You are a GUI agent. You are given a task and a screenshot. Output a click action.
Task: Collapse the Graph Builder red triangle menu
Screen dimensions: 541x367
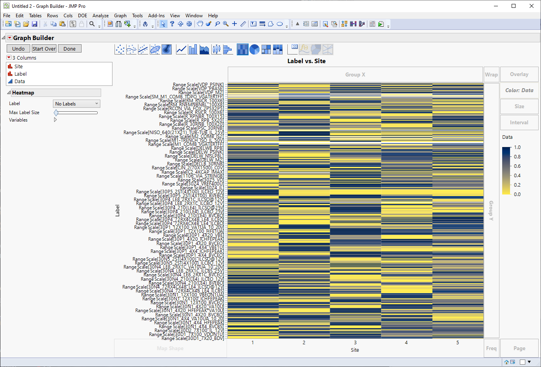pyautogui.click(x=9, y=37)
